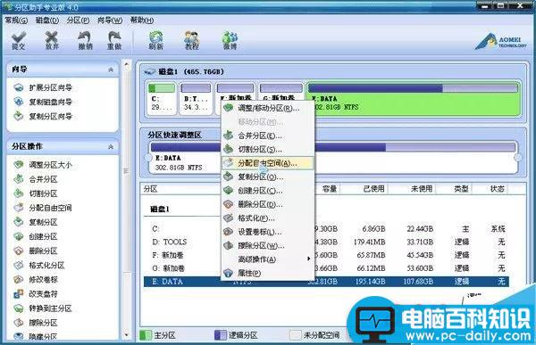Screen dimensions: 536x345
Task: Choose 格式化 from the context menu
Action: pos(268,218)
